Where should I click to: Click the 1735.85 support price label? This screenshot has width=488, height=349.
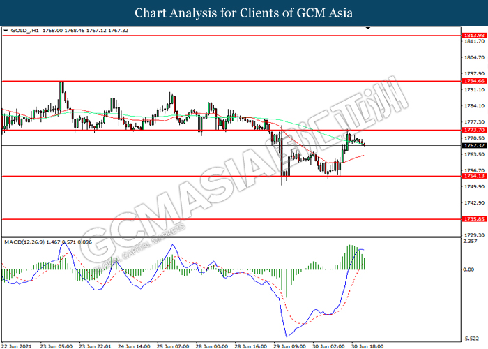point(473,219)
